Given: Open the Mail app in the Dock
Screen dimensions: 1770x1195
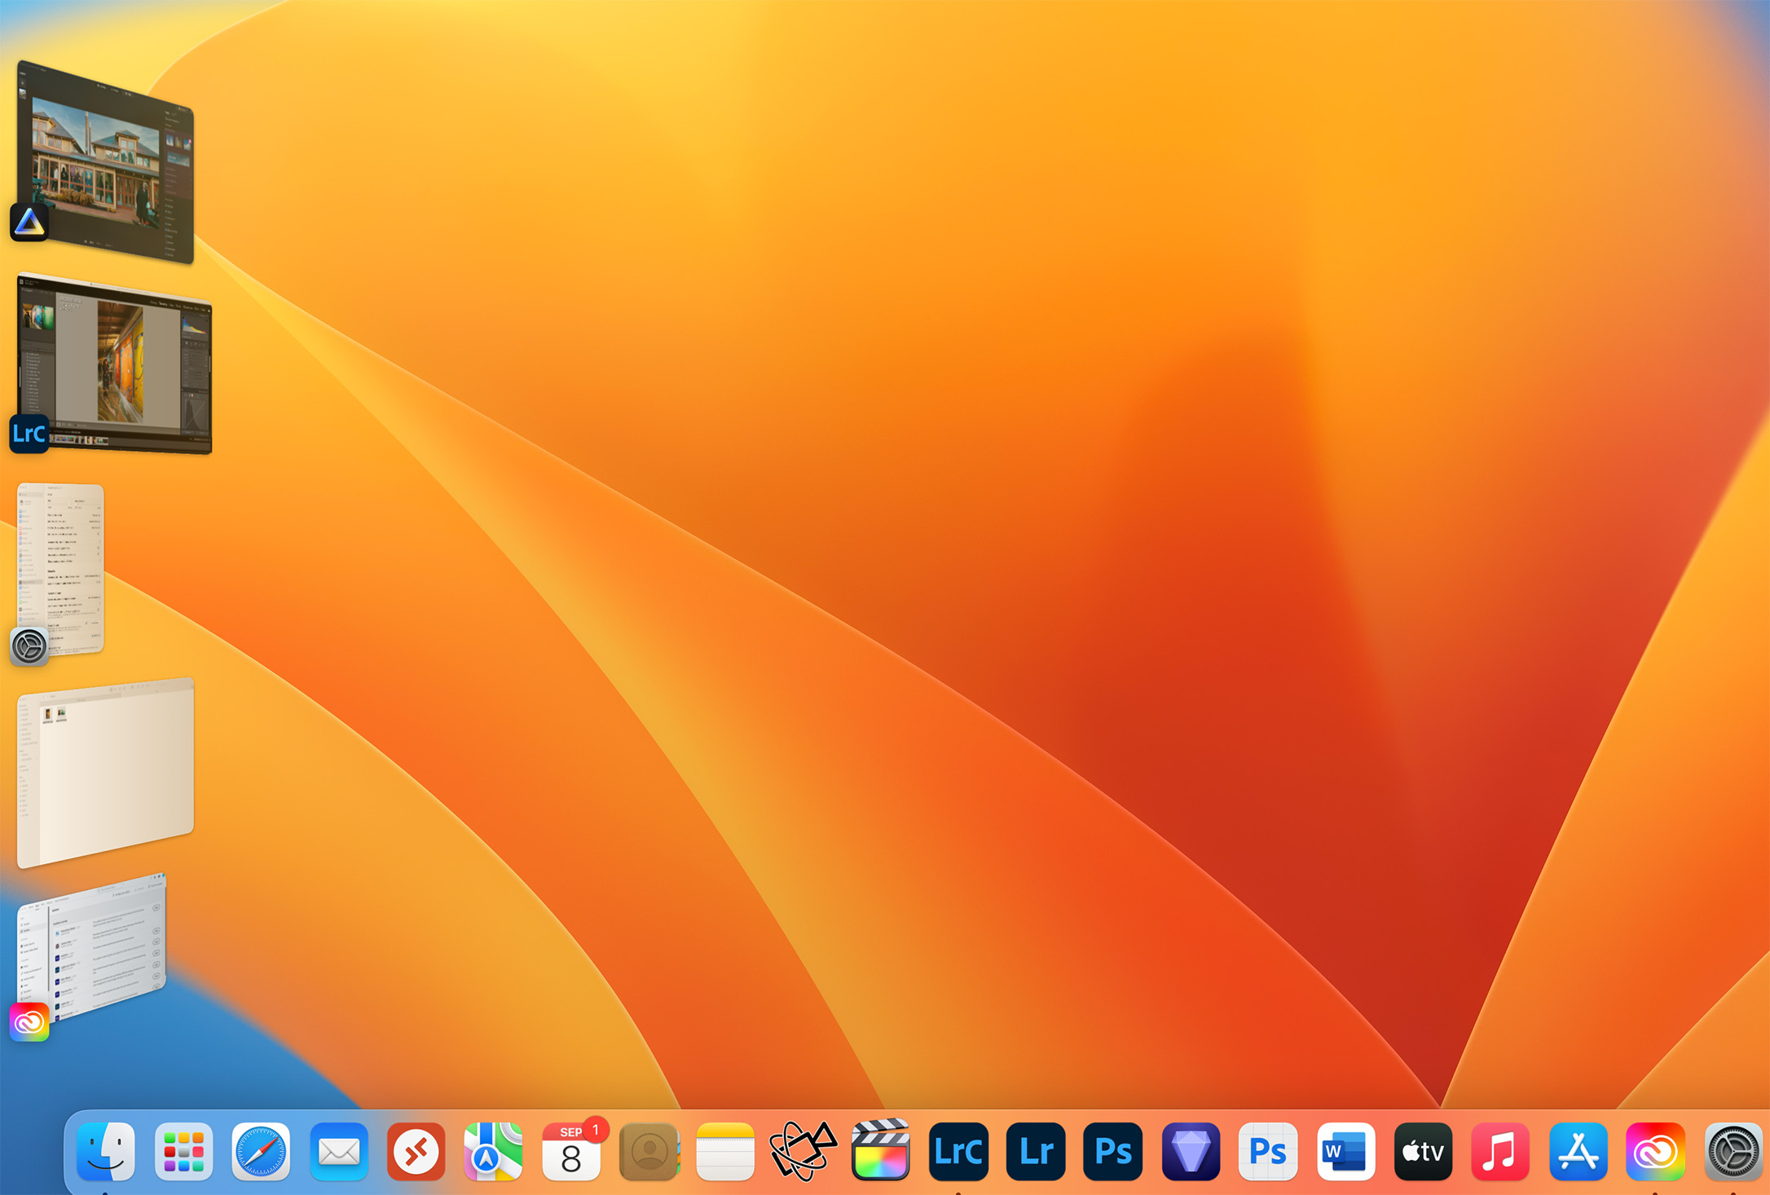Looking at the screenshot, I should 338,1151.
